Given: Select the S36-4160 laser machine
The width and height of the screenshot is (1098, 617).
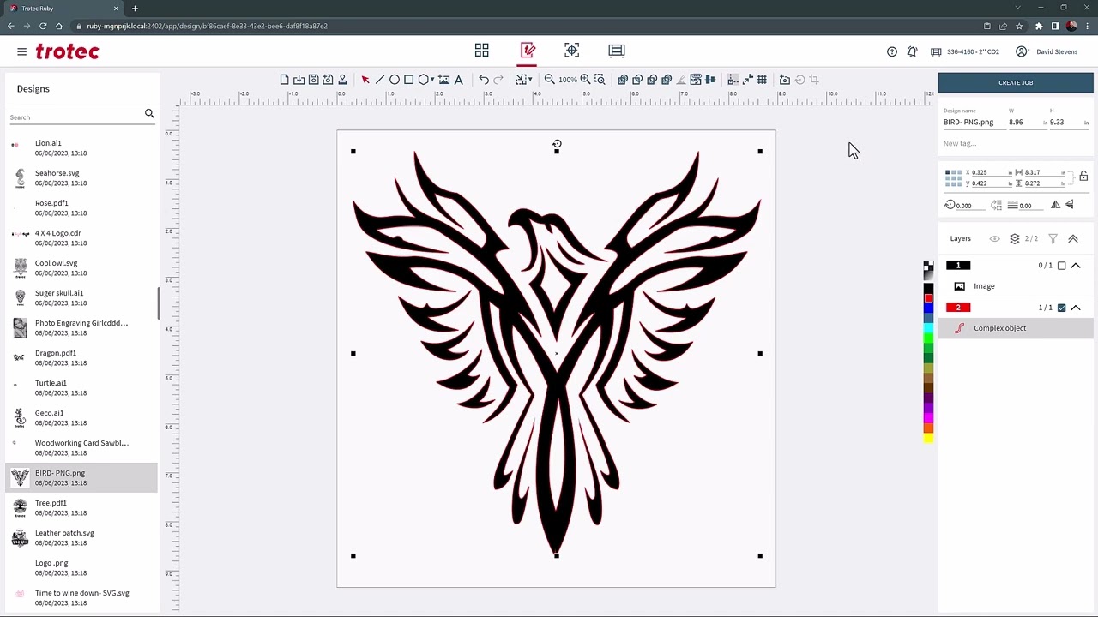Looking at the screenshot, I should (965, 51).
